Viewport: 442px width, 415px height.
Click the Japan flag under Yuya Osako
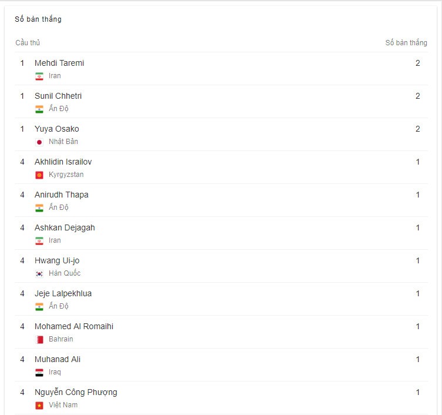click(39, 142)
